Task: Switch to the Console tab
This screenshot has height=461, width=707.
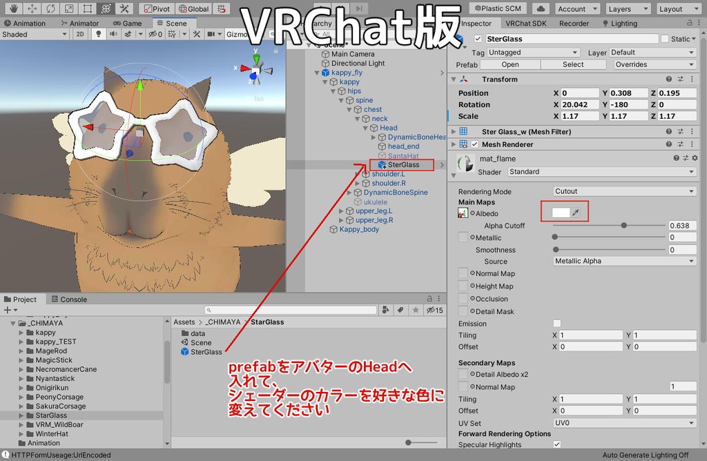Action: click(69, 300)
